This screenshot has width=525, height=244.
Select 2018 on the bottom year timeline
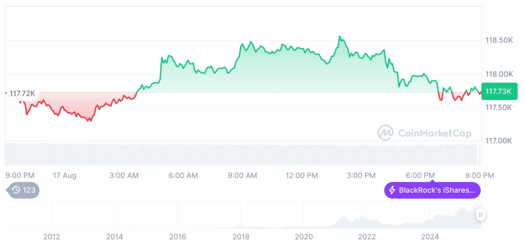pyautogui.click(x=241, y=236)
